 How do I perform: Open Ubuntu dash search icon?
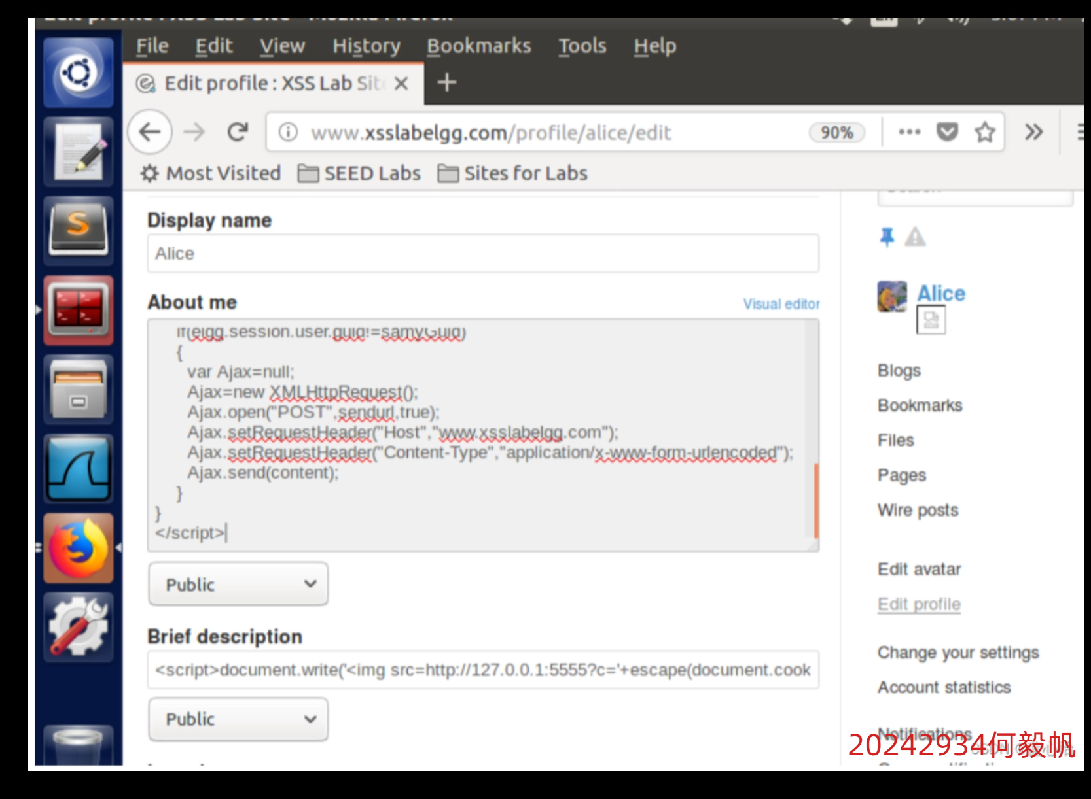click(79, 73)
